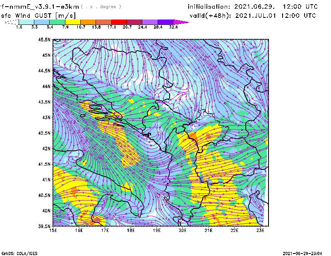The height and width of the screenshot is (256, 331).
Task: Click the red 17.1–20.7 legend swatch
Action: pyautogui.click(x=119, y=22)
